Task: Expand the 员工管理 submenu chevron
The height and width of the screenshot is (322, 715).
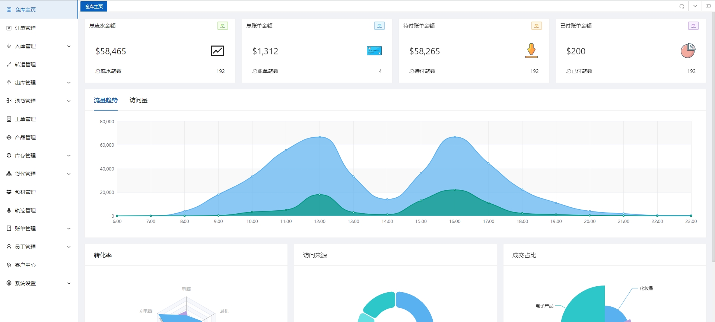Action: coord(69,247)
